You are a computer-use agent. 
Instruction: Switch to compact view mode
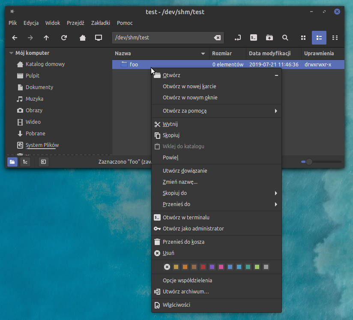point(335,38)
